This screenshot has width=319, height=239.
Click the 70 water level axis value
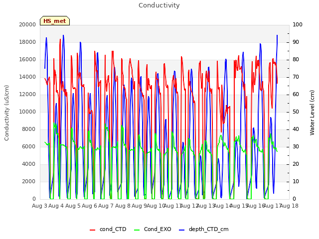296,77
